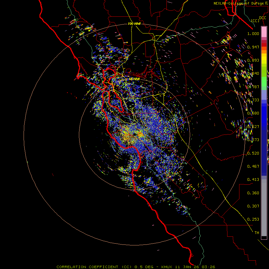Select the 0.253 scale value

pos(253,219)
